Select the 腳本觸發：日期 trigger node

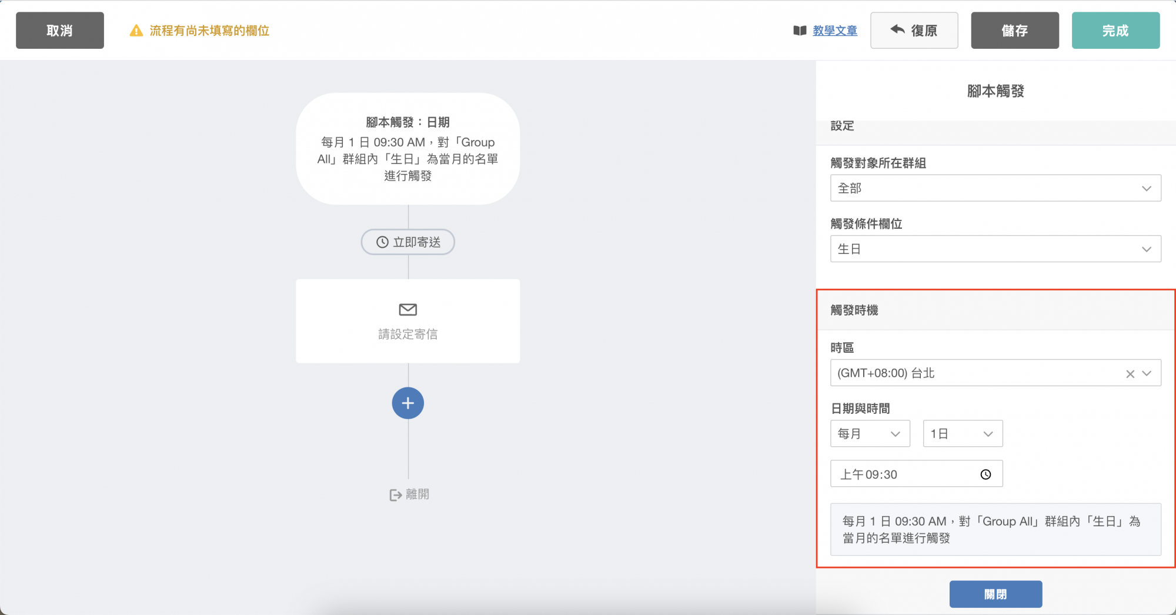[x=408, y=149]
